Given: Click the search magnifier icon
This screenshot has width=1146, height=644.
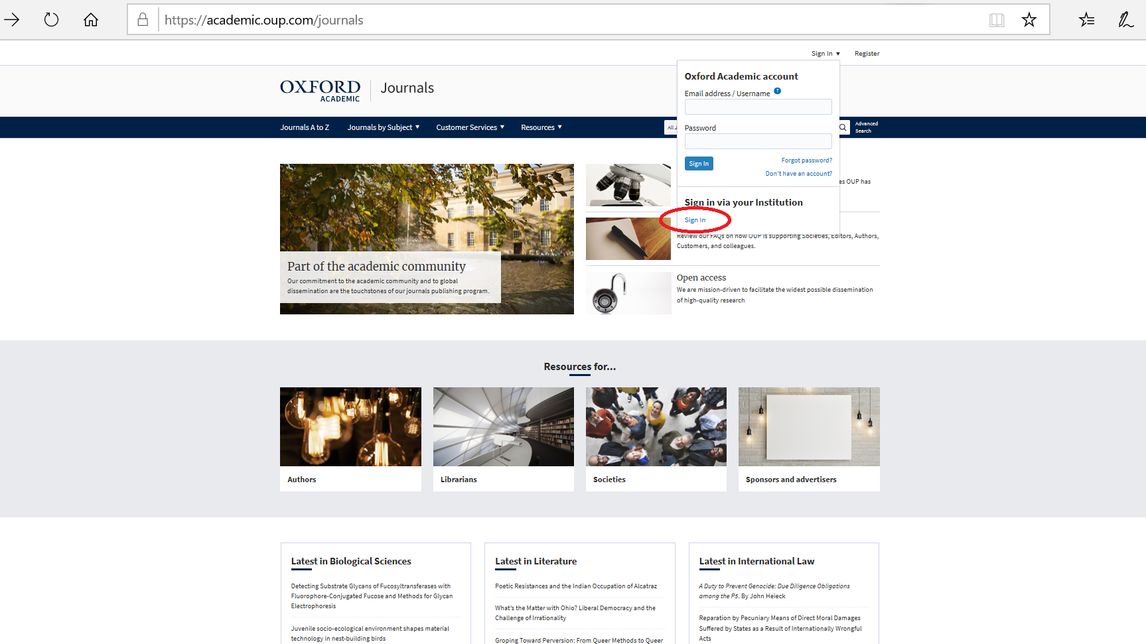Looking at the screenshot, I should pos(843,127).
